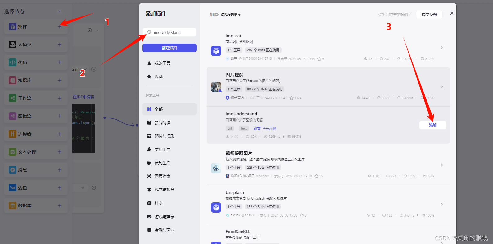This screenshot has height=244, width=493.
Task: Click the 文本处理 node icon
Action: (12, 152)
